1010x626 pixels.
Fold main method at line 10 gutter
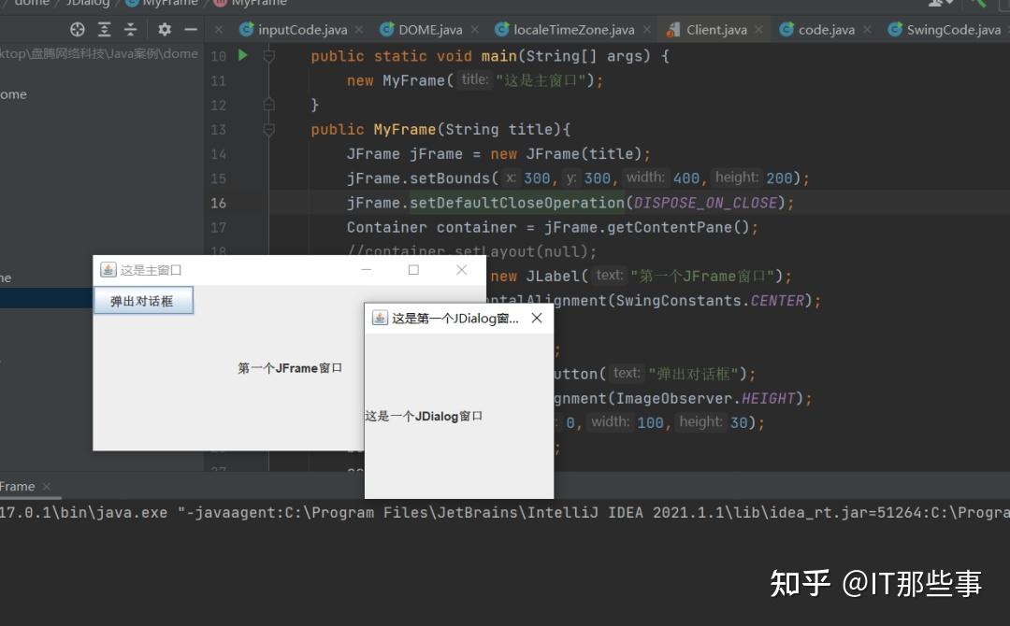tap(269, 56)
